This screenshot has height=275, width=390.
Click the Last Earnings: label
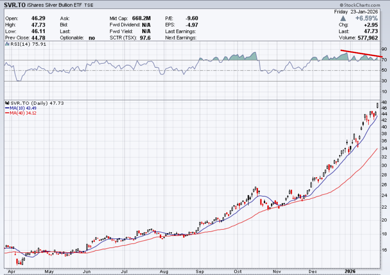tap(180, 31)
